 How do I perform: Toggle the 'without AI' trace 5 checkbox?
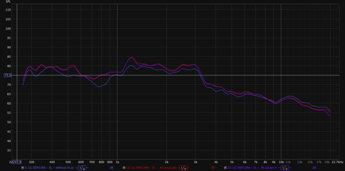click(x=23, y=168)
